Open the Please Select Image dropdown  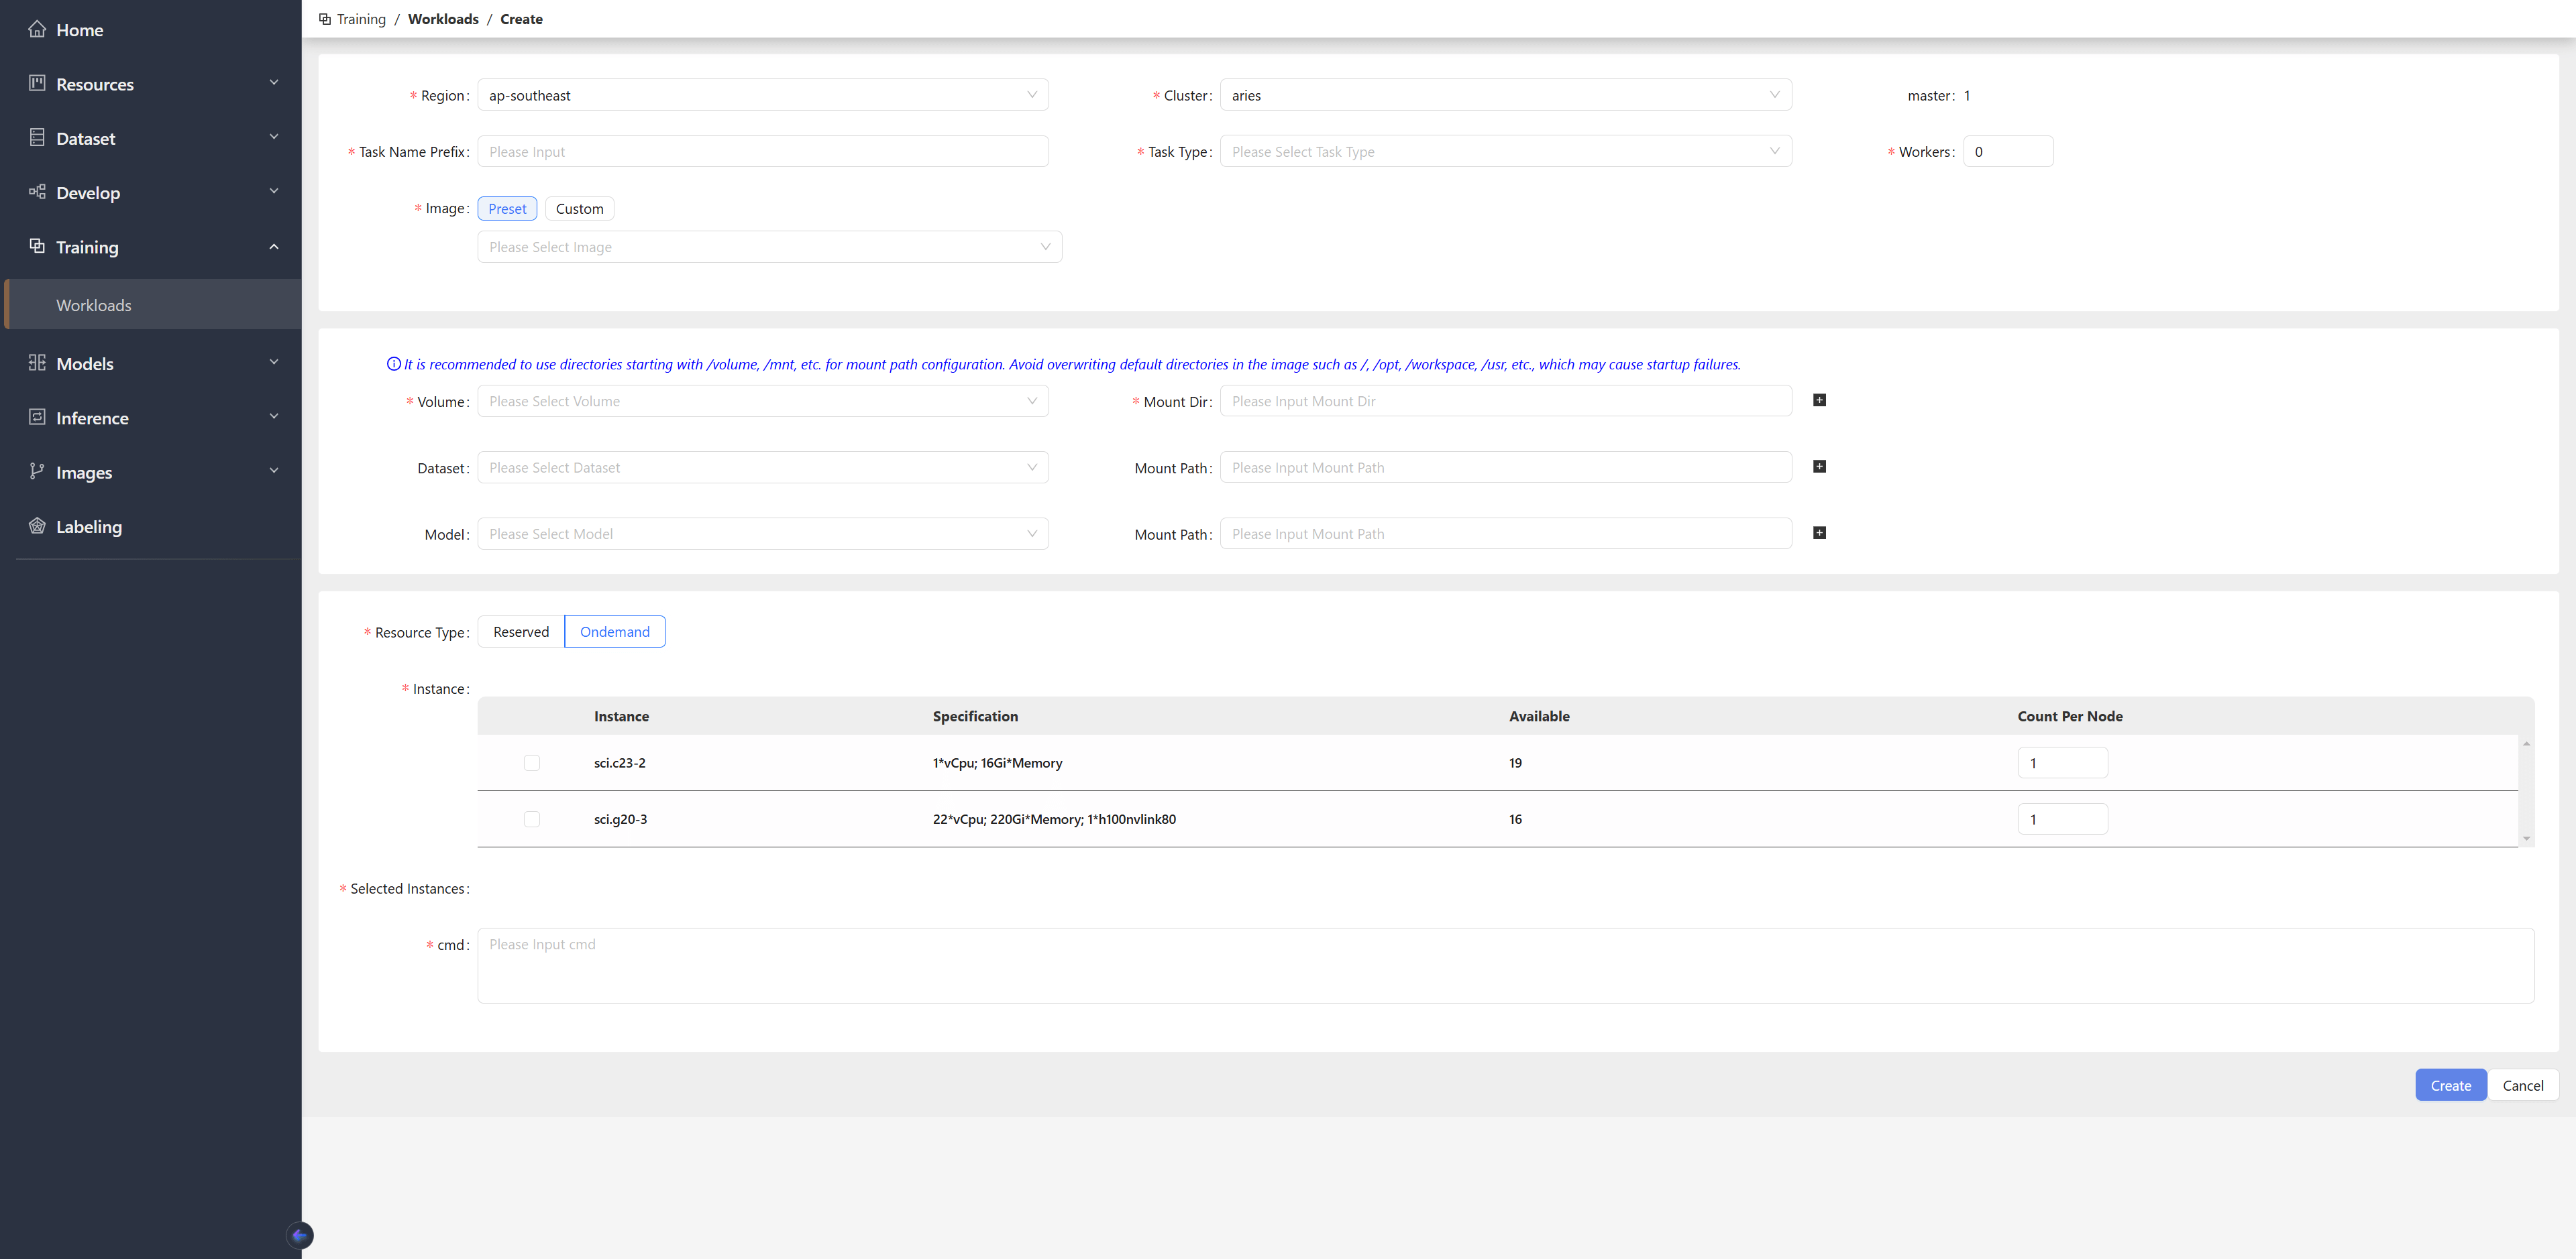click(x=769, y=247)
